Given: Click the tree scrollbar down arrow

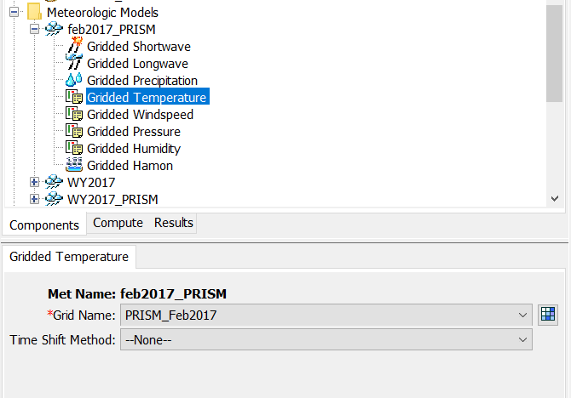Looking at the screenshot, I should click(554, 198).
